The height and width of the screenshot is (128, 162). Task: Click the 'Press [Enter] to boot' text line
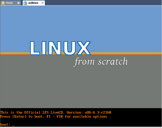pos(53,117)
